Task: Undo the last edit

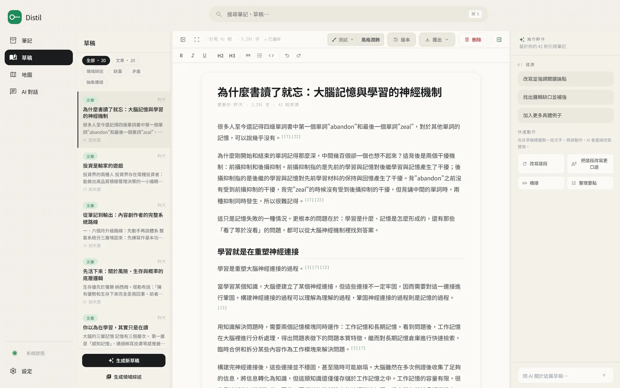Action: pos(287,55)
